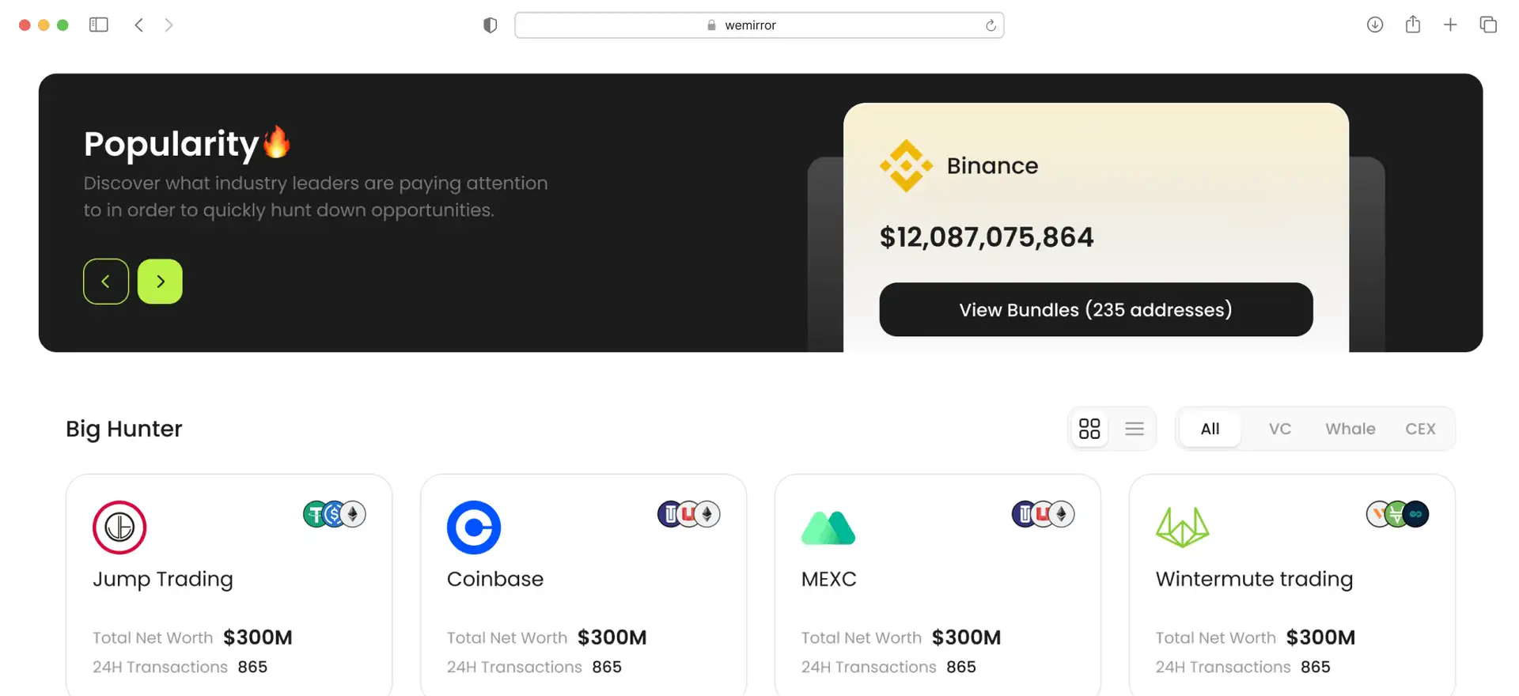
Task: Select the CEX filter tab
Action: (x=1420, y=429)
